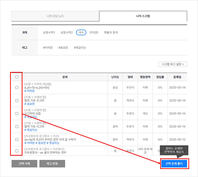Switch to 나의 오답 노트 tab

[x=55, y=16]
